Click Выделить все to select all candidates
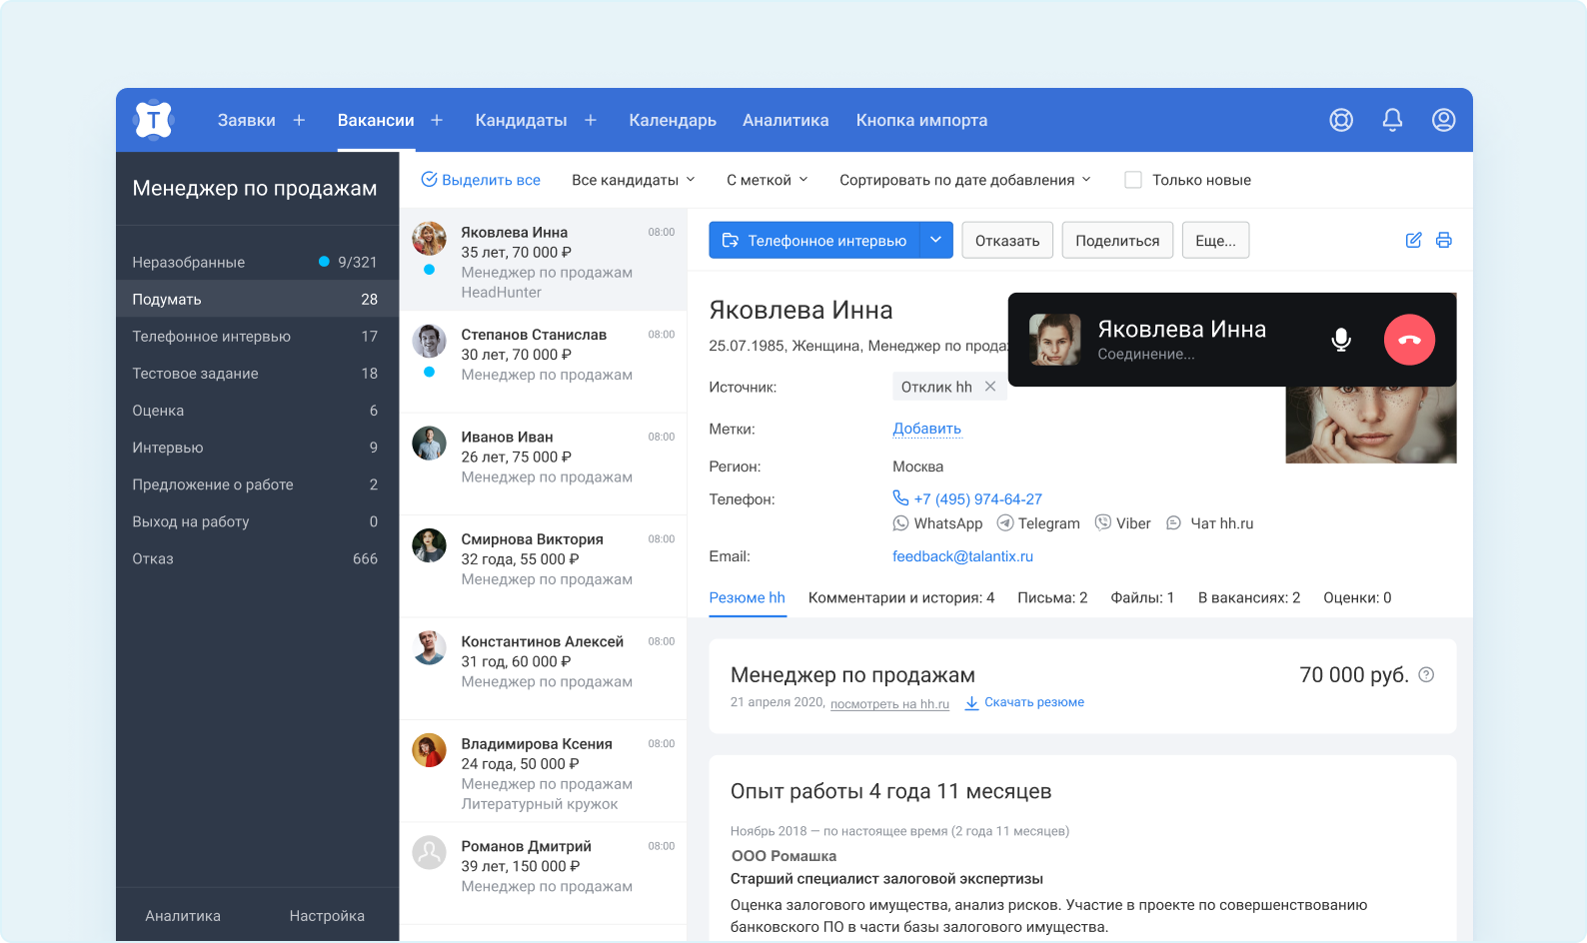 (x=481, y=180)
